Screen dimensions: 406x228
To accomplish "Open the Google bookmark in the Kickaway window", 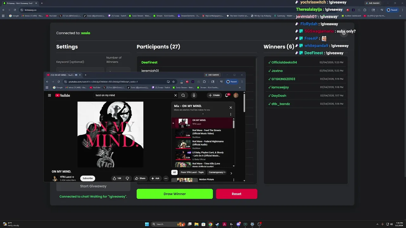I will tap(14, 16).
